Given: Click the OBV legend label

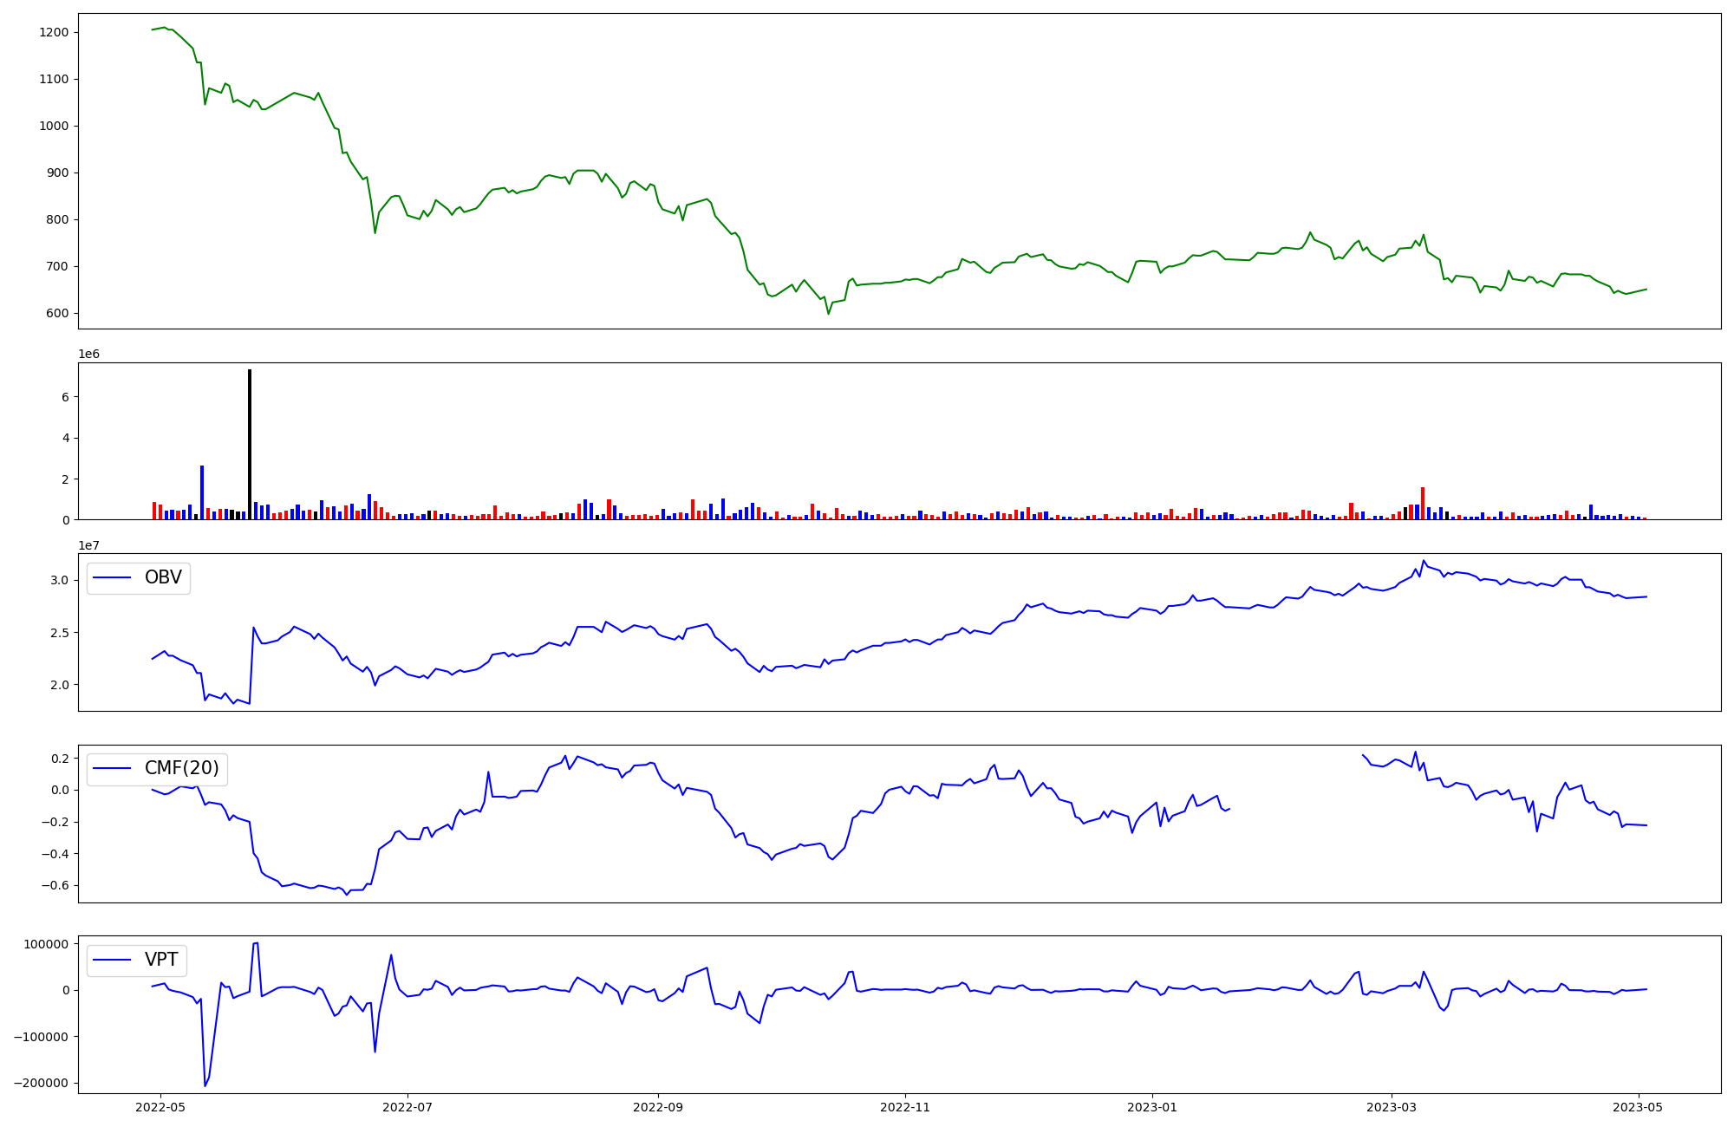Looking at the screenshot, I should (x=163, y=577).
